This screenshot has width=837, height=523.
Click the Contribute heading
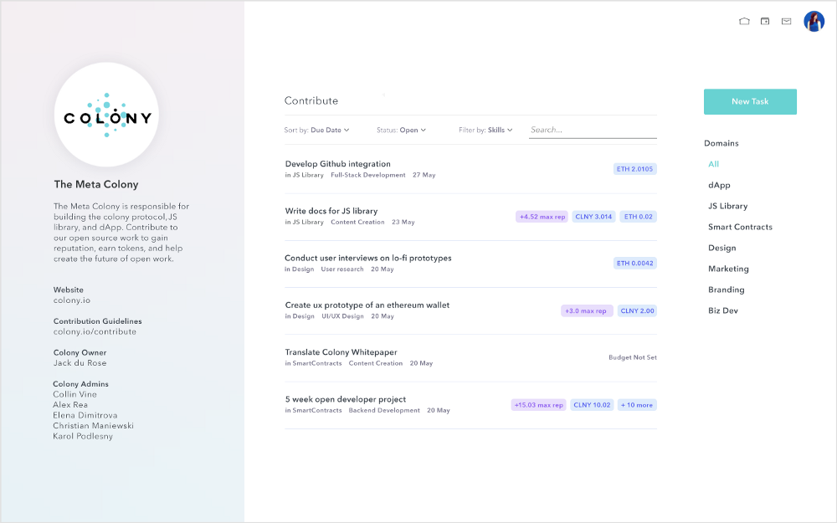[311, 100]
